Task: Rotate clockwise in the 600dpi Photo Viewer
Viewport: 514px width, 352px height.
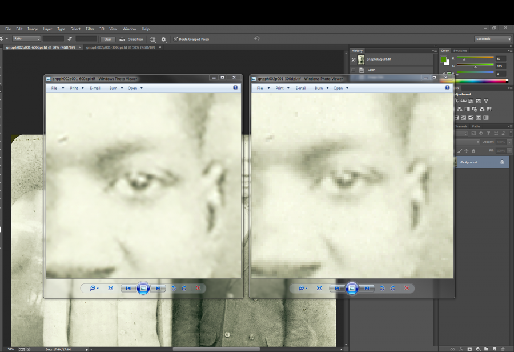Action: 184,289
